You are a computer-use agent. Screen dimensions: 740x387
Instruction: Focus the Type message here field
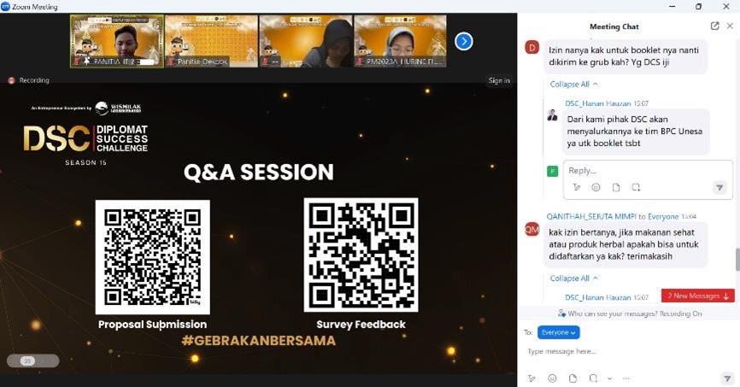(628, 352)
